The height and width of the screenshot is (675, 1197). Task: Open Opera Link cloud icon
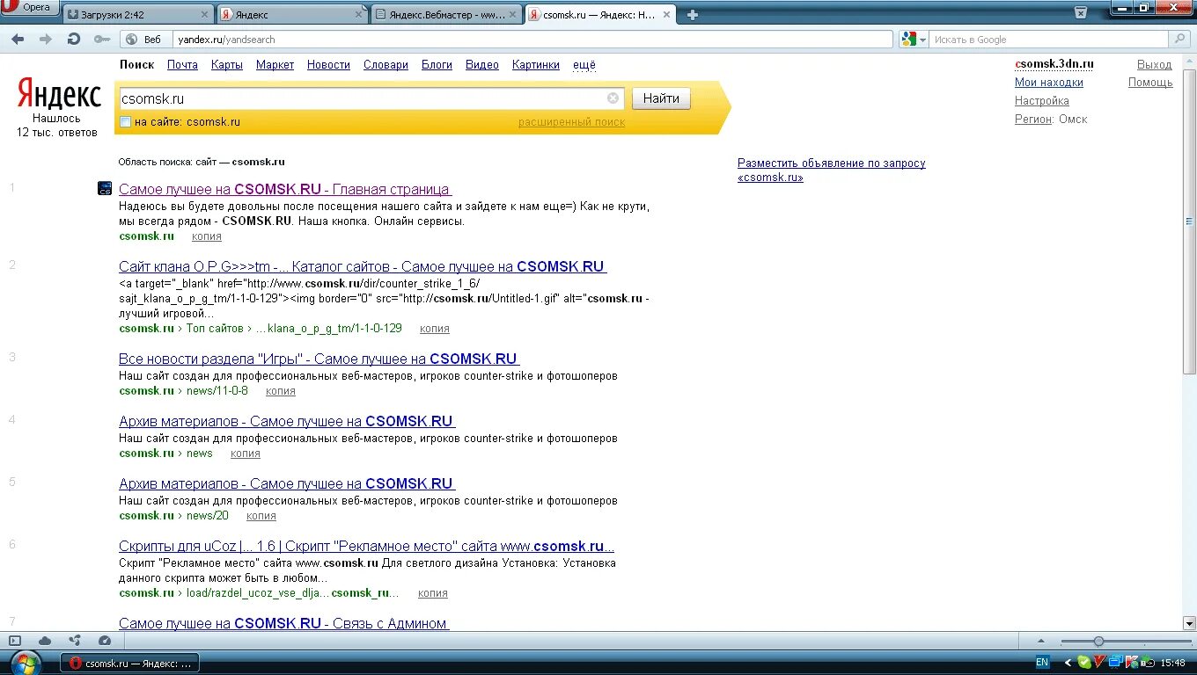(x=45, y=642)
